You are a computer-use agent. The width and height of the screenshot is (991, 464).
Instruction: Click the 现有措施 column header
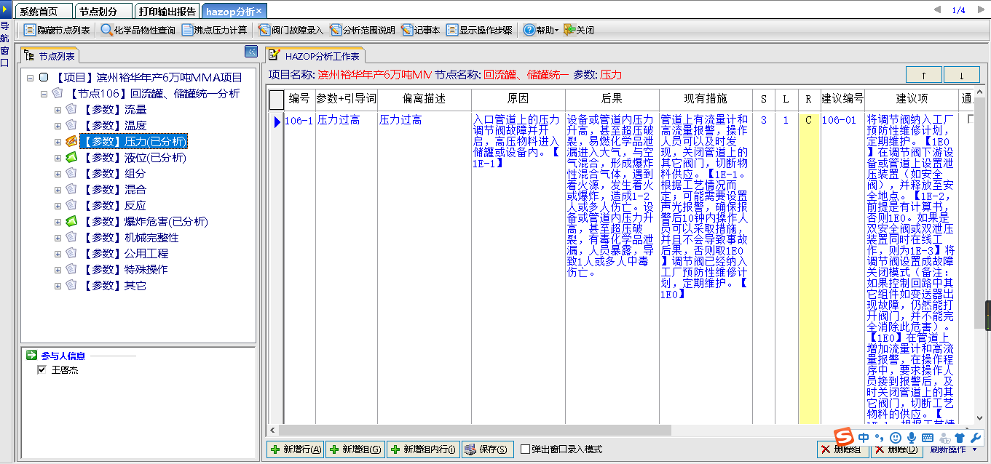tap(706, 99)
